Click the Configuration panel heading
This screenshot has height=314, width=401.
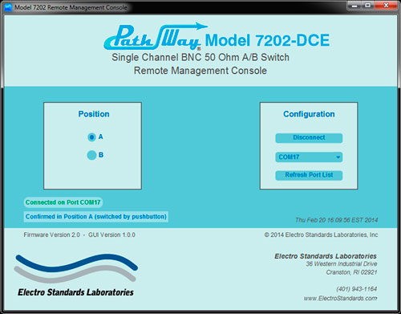[309, 114]
